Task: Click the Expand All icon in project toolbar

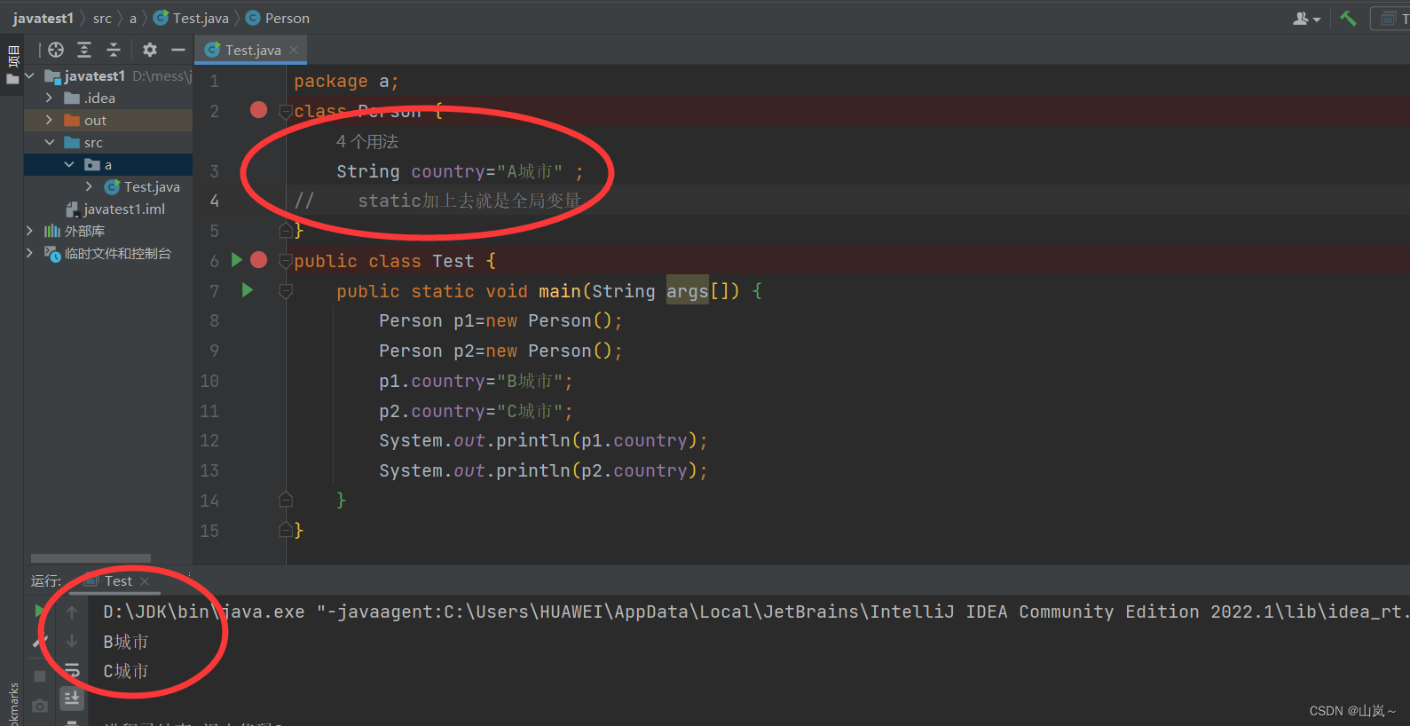Action: pos(84,50)
